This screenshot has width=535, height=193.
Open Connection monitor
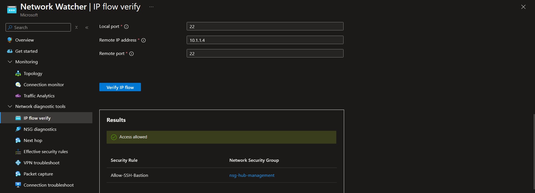(44, 85)
